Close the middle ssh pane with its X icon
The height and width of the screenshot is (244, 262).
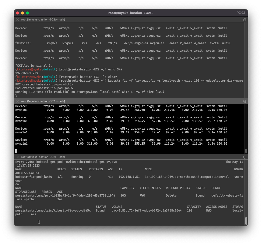18,101
